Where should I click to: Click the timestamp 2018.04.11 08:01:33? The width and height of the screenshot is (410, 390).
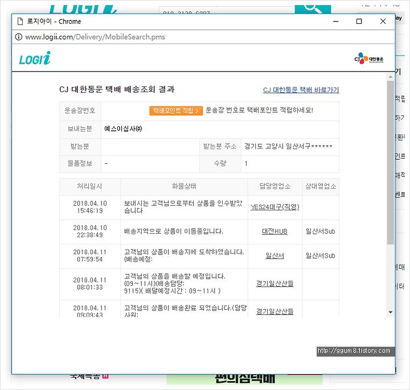point(90,284)
